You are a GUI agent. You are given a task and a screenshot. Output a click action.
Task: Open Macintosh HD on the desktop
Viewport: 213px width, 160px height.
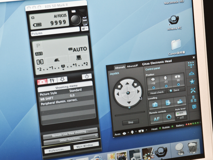(x=174, y=2)
